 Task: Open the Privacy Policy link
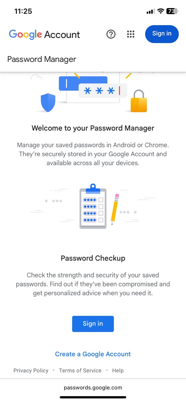point(31,371)
